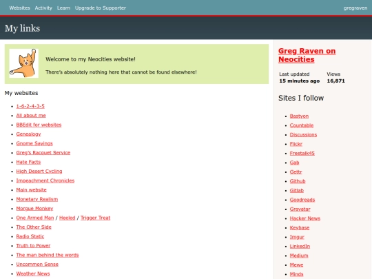The height and width of the screenshot is (279, 372).
Task: Open the Imgur link
Action: 297,237
